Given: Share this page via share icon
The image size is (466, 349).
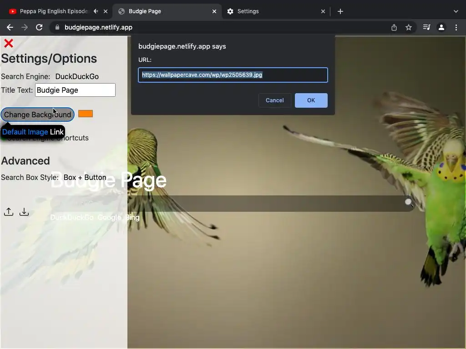Looking at the screenshot, I should tap(394, 27).
